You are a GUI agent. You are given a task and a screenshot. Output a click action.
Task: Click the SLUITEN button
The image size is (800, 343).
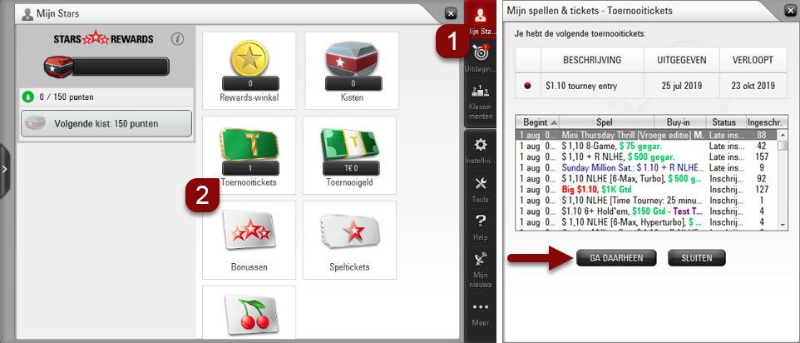(x=696, y=258)
